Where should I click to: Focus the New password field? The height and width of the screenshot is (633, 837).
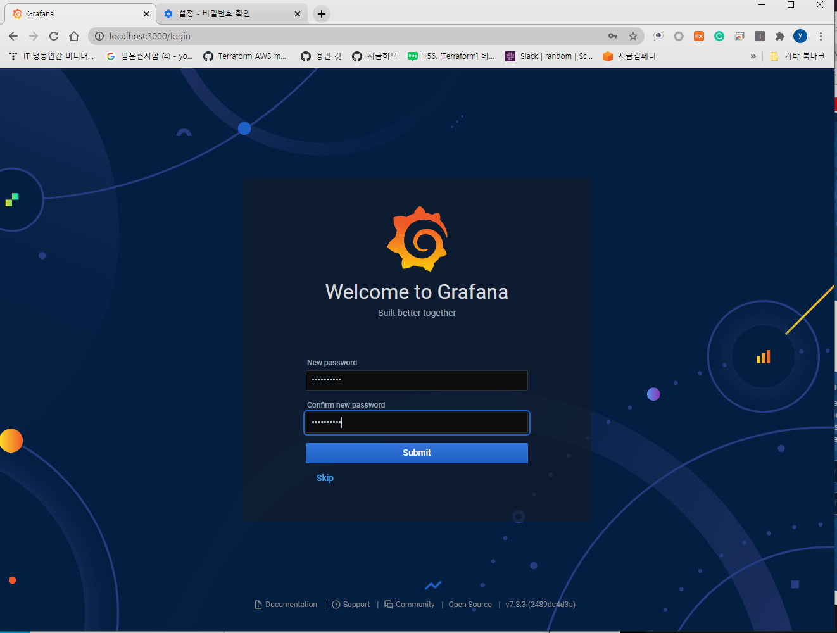click(x=417, y=380)
